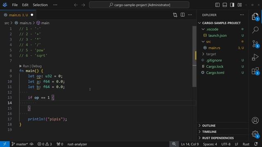Click the VS Code logo menu icon
Screen dimensions: 262x147
(x=5, y=5)
